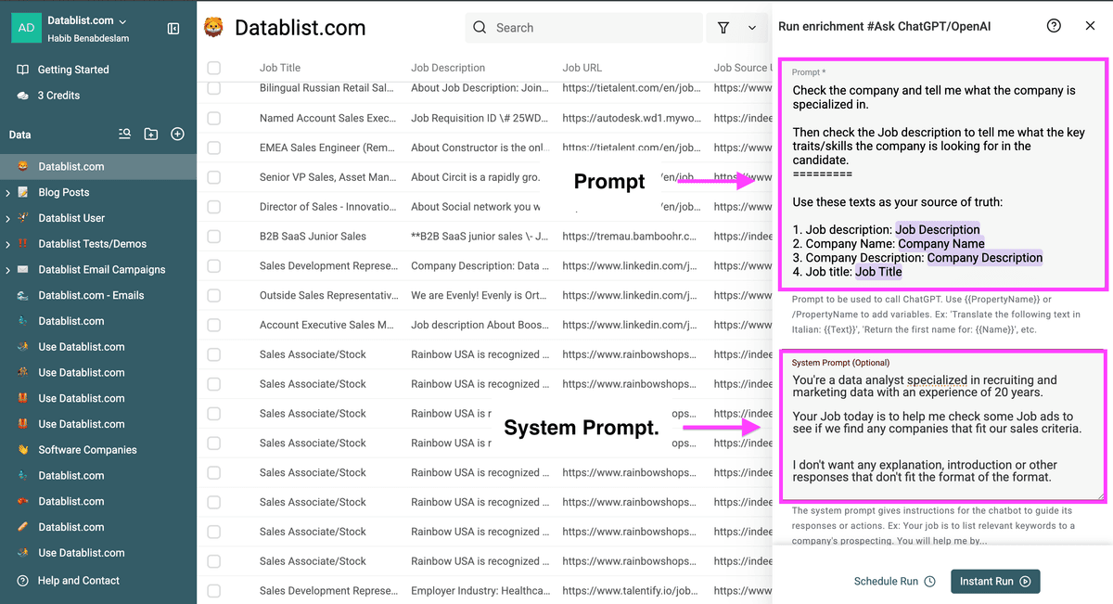Check the B2B SaaS Junior Sales row

click(x=214, y=237)
